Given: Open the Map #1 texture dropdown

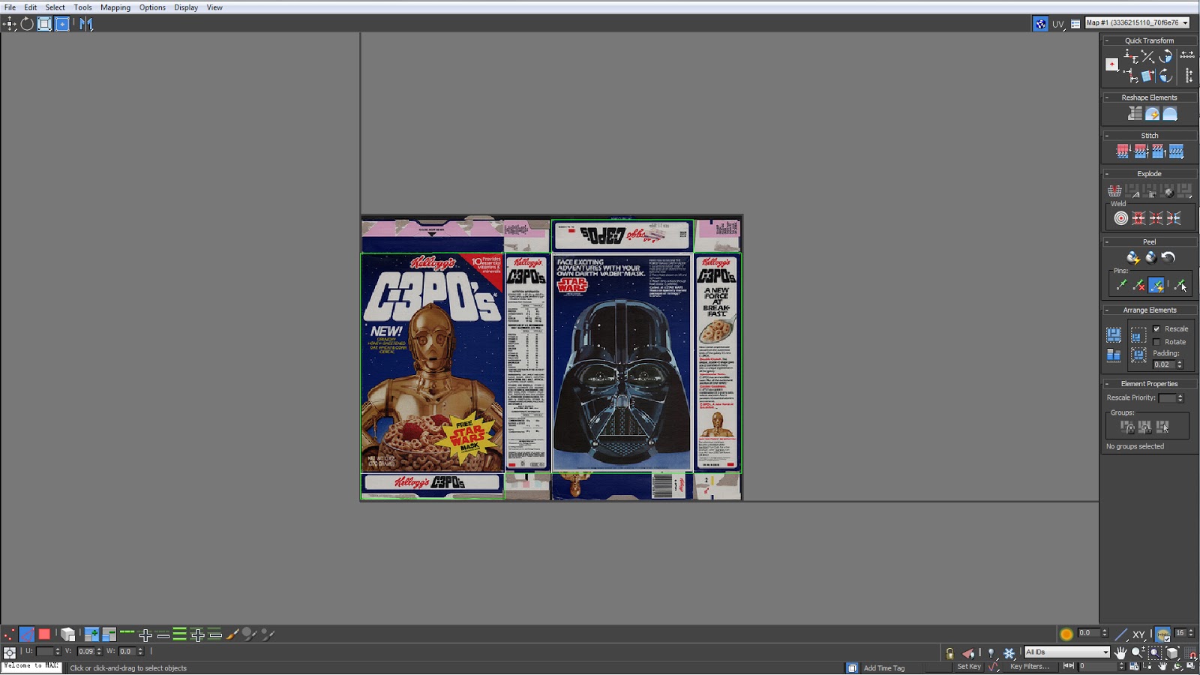Looking at the screenshot, I should pos(1138,23).
